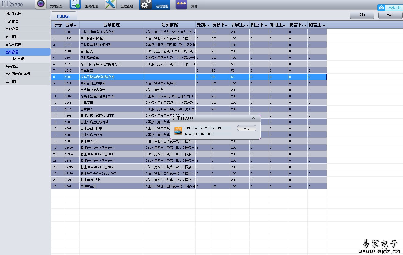Image resolution: width=403 pixels, height=255 pixels.
Task: Click the cloud upload icon 拖拽上传
Action: tap(382, 7)
